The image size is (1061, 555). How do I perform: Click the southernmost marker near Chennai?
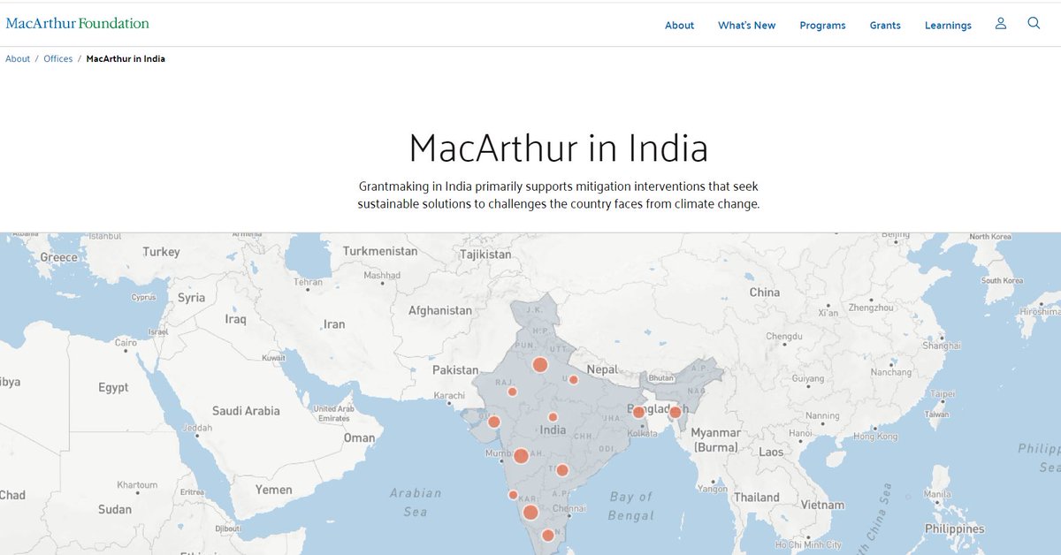(546, 534)
